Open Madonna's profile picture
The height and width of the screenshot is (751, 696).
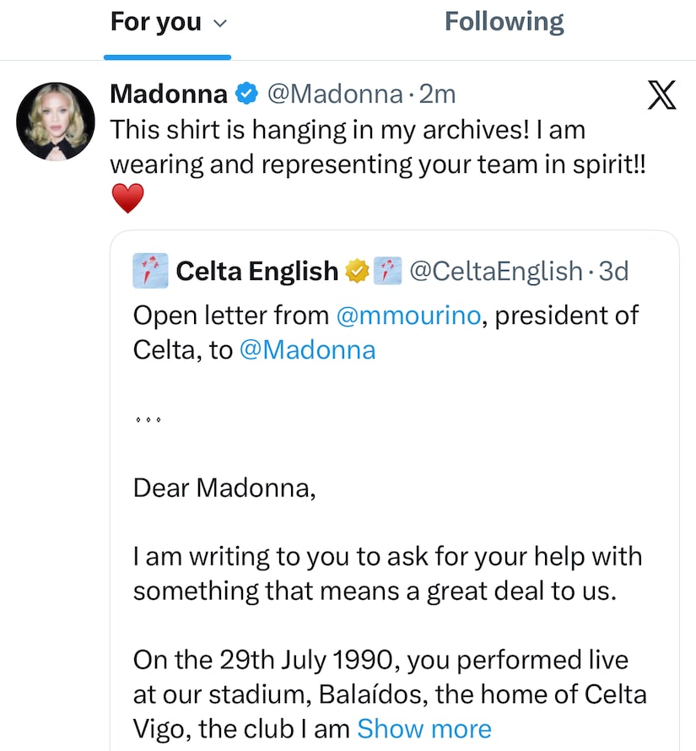point(57,122)
